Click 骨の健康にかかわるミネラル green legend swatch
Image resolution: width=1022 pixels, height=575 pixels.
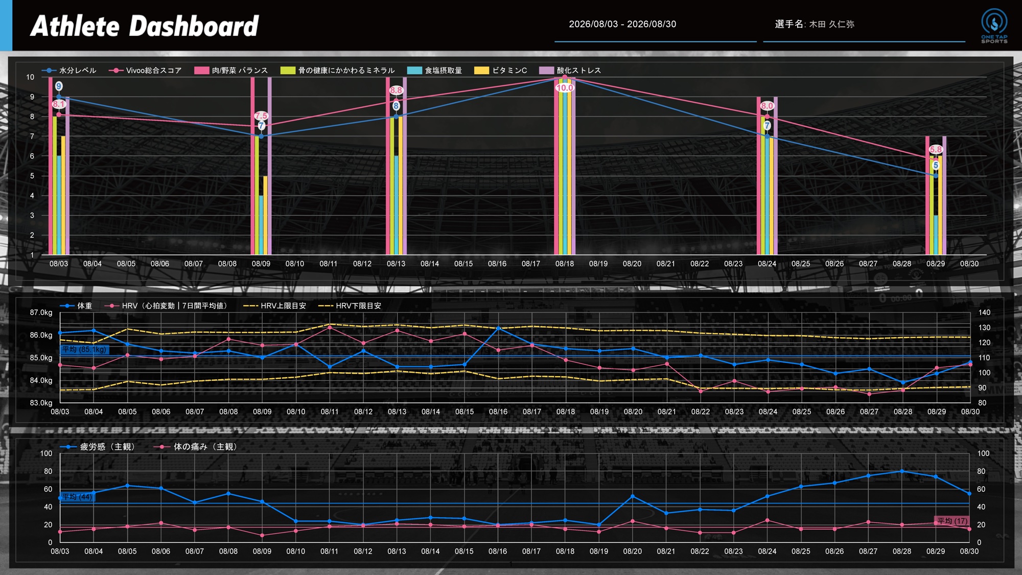coord(288,71)
